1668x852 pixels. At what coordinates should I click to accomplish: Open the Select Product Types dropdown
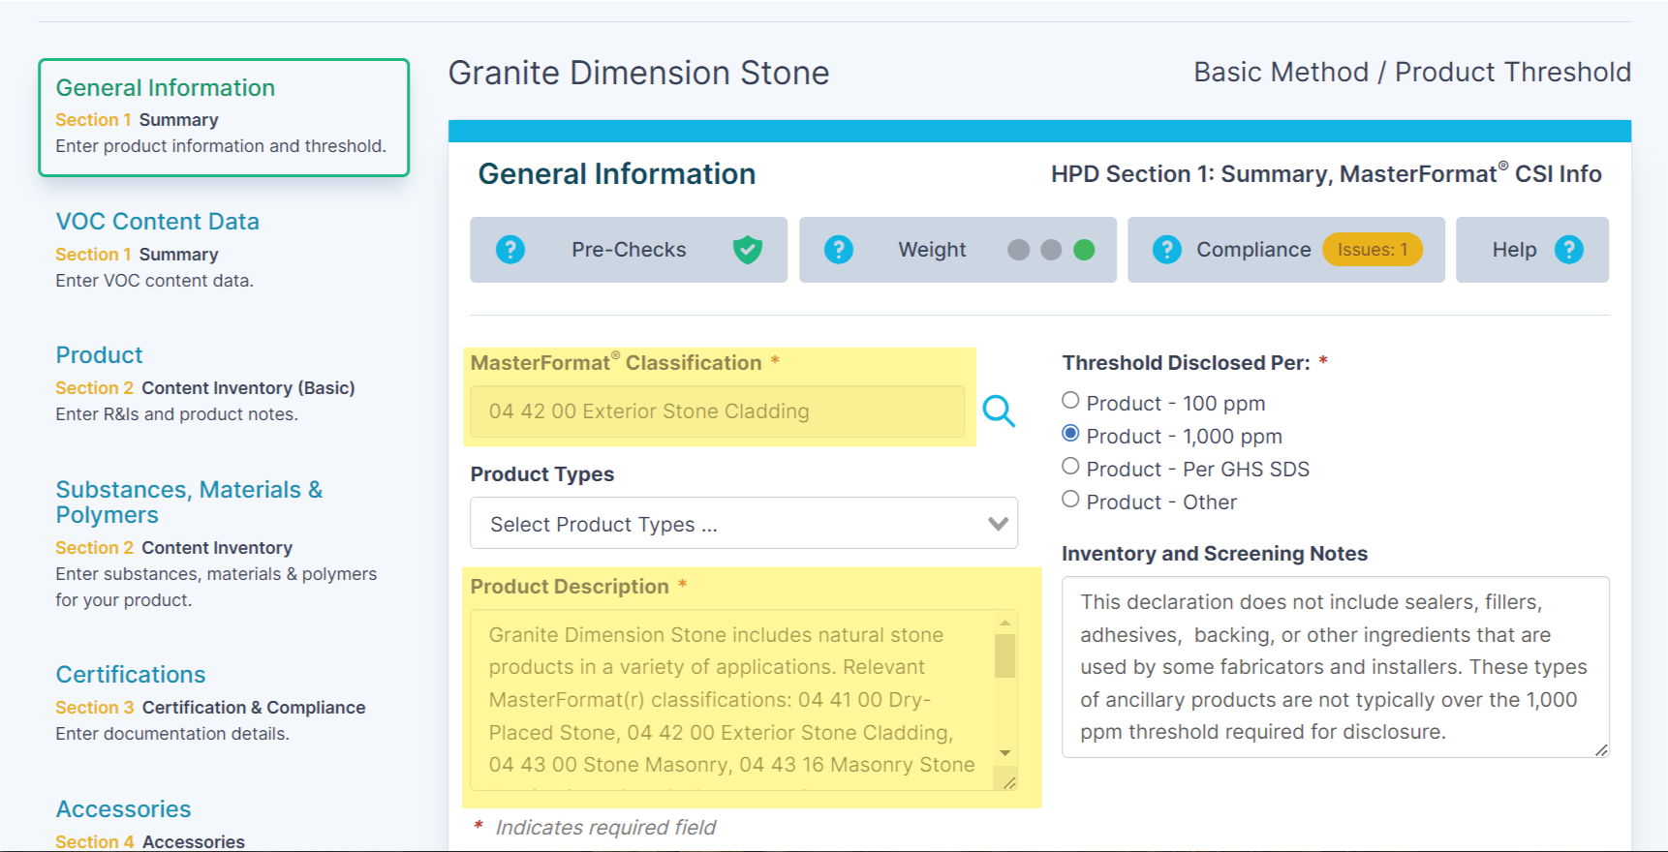(x=743, y=524)
